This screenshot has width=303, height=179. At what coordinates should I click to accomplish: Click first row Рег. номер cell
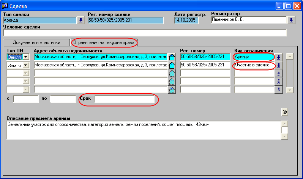pyautogui.click(x=205, y=57)
